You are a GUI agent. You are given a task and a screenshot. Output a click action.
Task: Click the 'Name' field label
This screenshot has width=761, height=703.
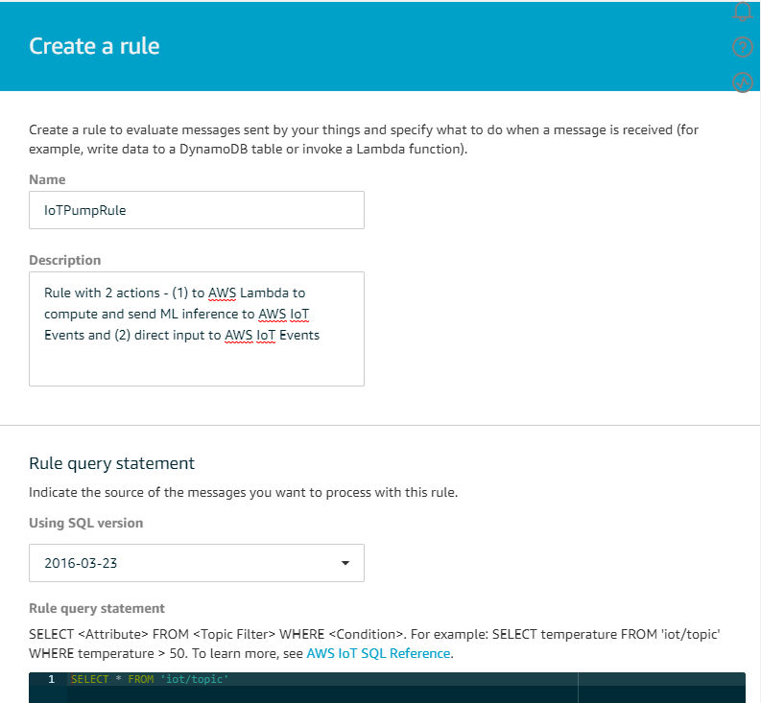[47, 179]
